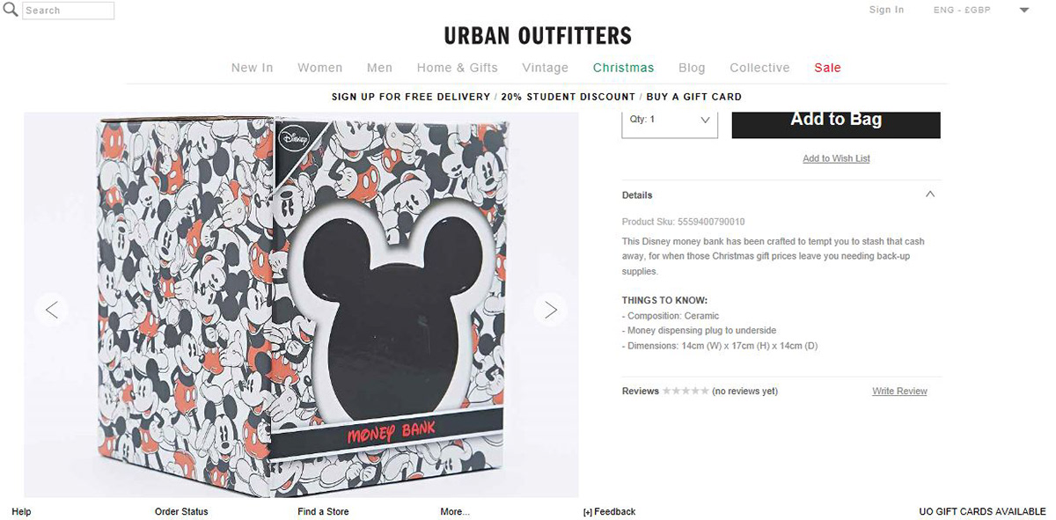This screenshot has height=520, width=1056.
Task: Click the Mickey money bank product image
Action: click(x=301, y=304)
